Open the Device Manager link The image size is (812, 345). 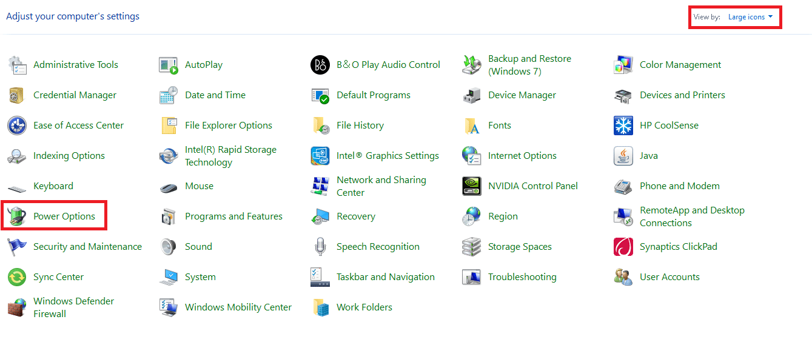click(x=522, y=95)
